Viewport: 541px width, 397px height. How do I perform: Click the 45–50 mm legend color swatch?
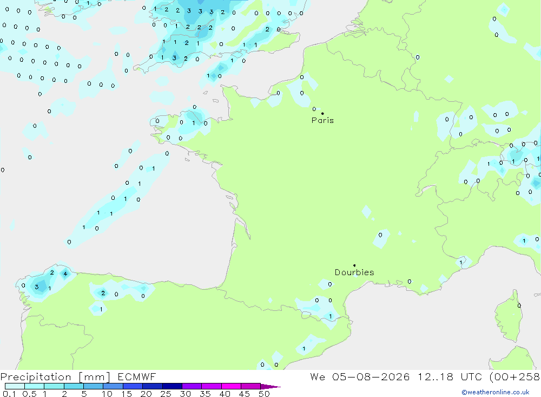[250, 386]
